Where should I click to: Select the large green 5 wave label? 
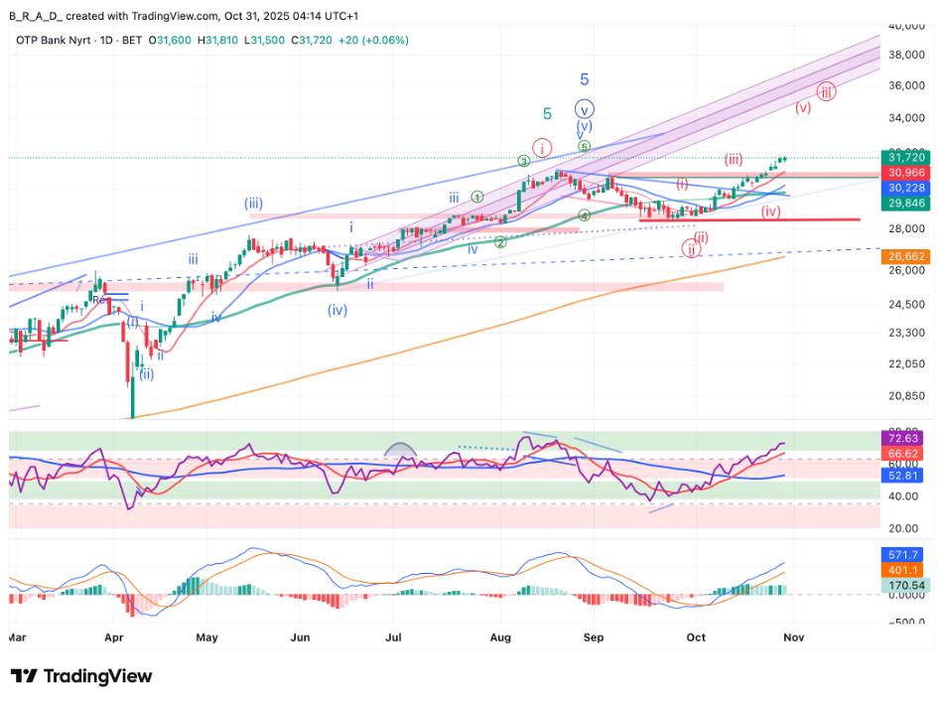(547, 114)
